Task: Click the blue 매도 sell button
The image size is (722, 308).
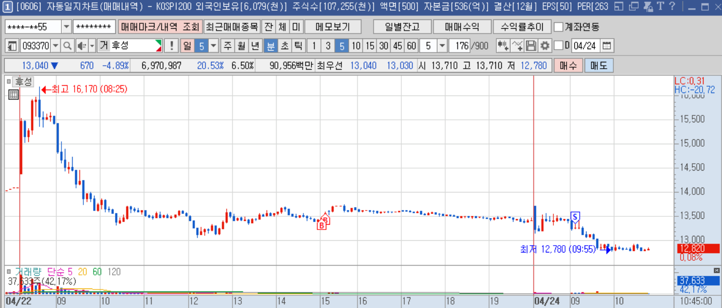Action: coord(599,65)
